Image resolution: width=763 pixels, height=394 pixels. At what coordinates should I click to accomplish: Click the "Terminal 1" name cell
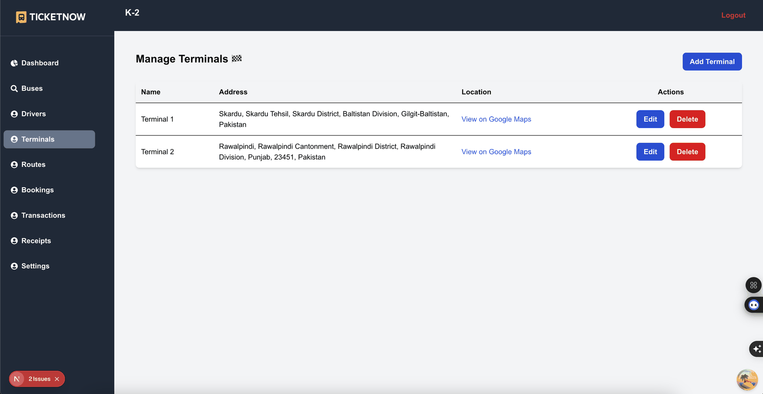click(x=157, y=119)
